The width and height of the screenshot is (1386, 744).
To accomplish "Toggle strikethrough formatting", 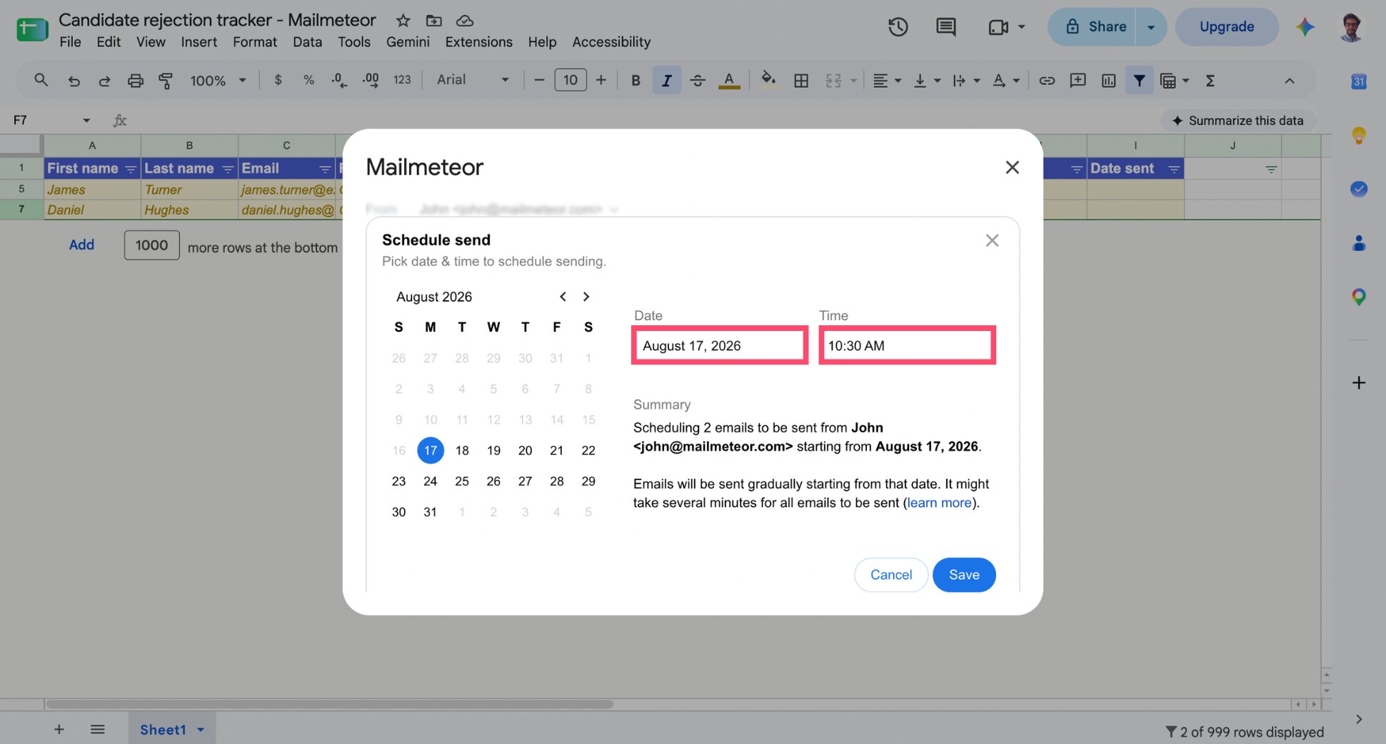I will 698,81.
